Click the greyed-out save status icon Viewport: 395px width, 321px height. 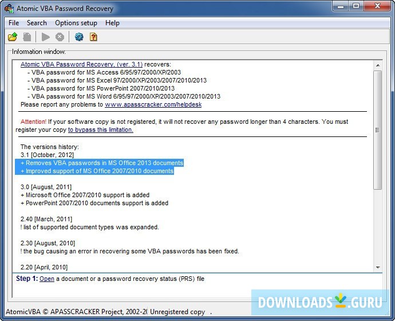[27, 37]
